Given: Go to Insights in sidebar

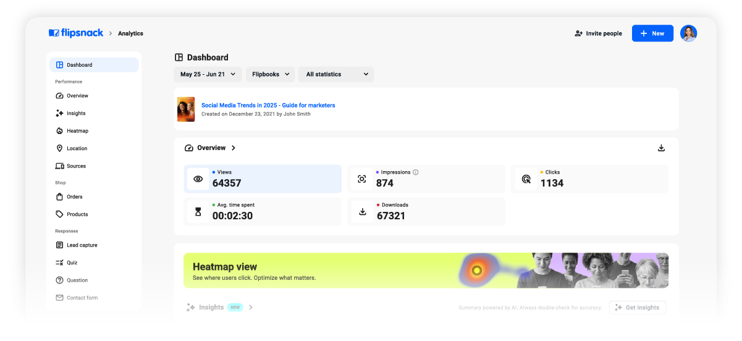Looking at the screenshot, I should tap(76, 114).
